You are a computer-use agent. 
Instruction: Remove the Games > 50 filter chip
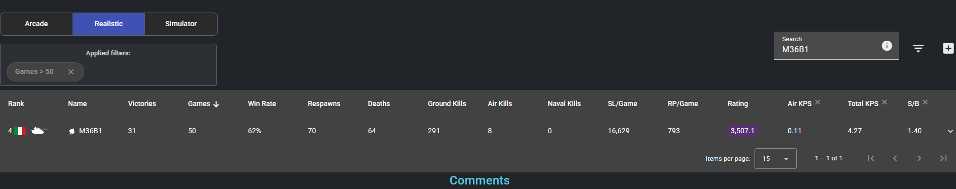[x=71, y=72]
